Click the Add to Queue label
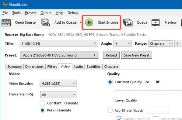The height and width of the screenshot is (120, 182). [65, 22]
